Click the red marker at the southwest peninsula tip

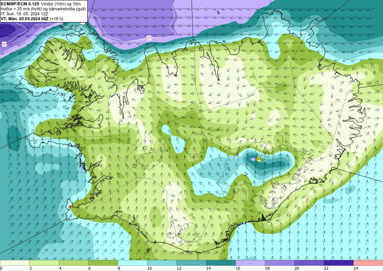70,207
